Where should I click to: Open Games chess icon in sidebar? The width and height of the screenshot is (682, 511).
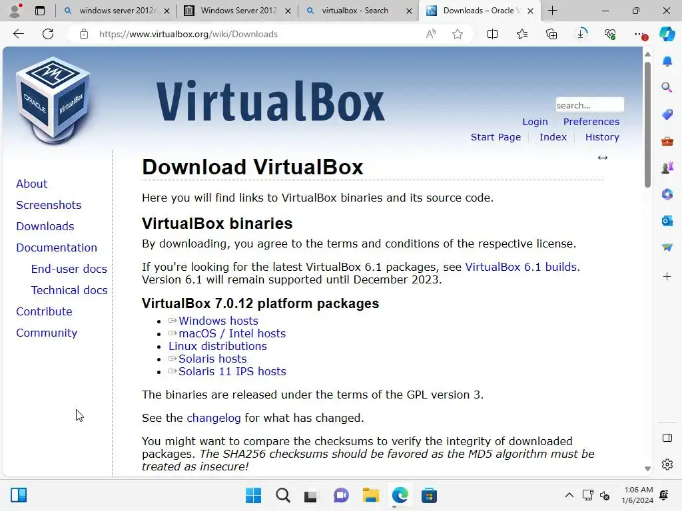click(667, 167)
